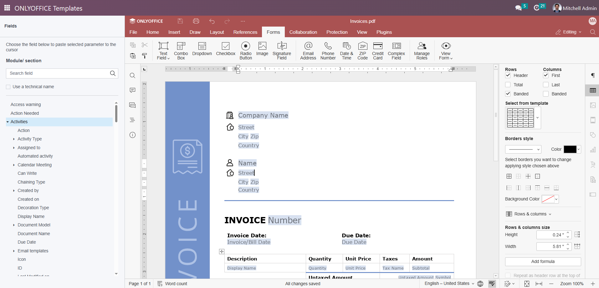Open the border Color swatch picker
The height and width of the screenshot is (288, 599).
(x=572, y=149)
